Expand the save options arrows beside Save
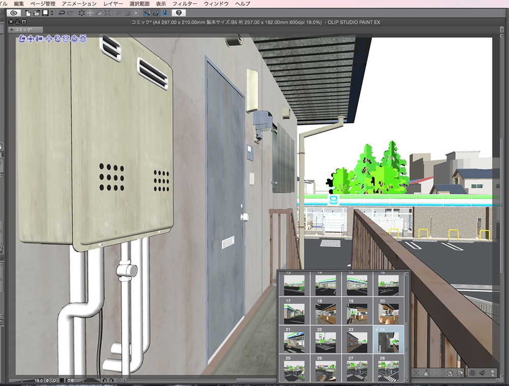The height and width of the screenshot is (386, 509). [51, 13]
